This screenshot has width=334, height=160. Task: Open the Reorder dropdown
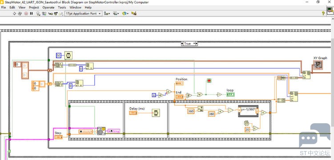(125, 14)
